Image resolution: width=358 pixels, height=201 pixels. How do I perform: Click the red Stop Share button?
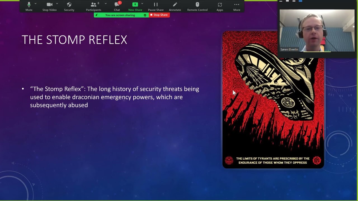[159, 15]
